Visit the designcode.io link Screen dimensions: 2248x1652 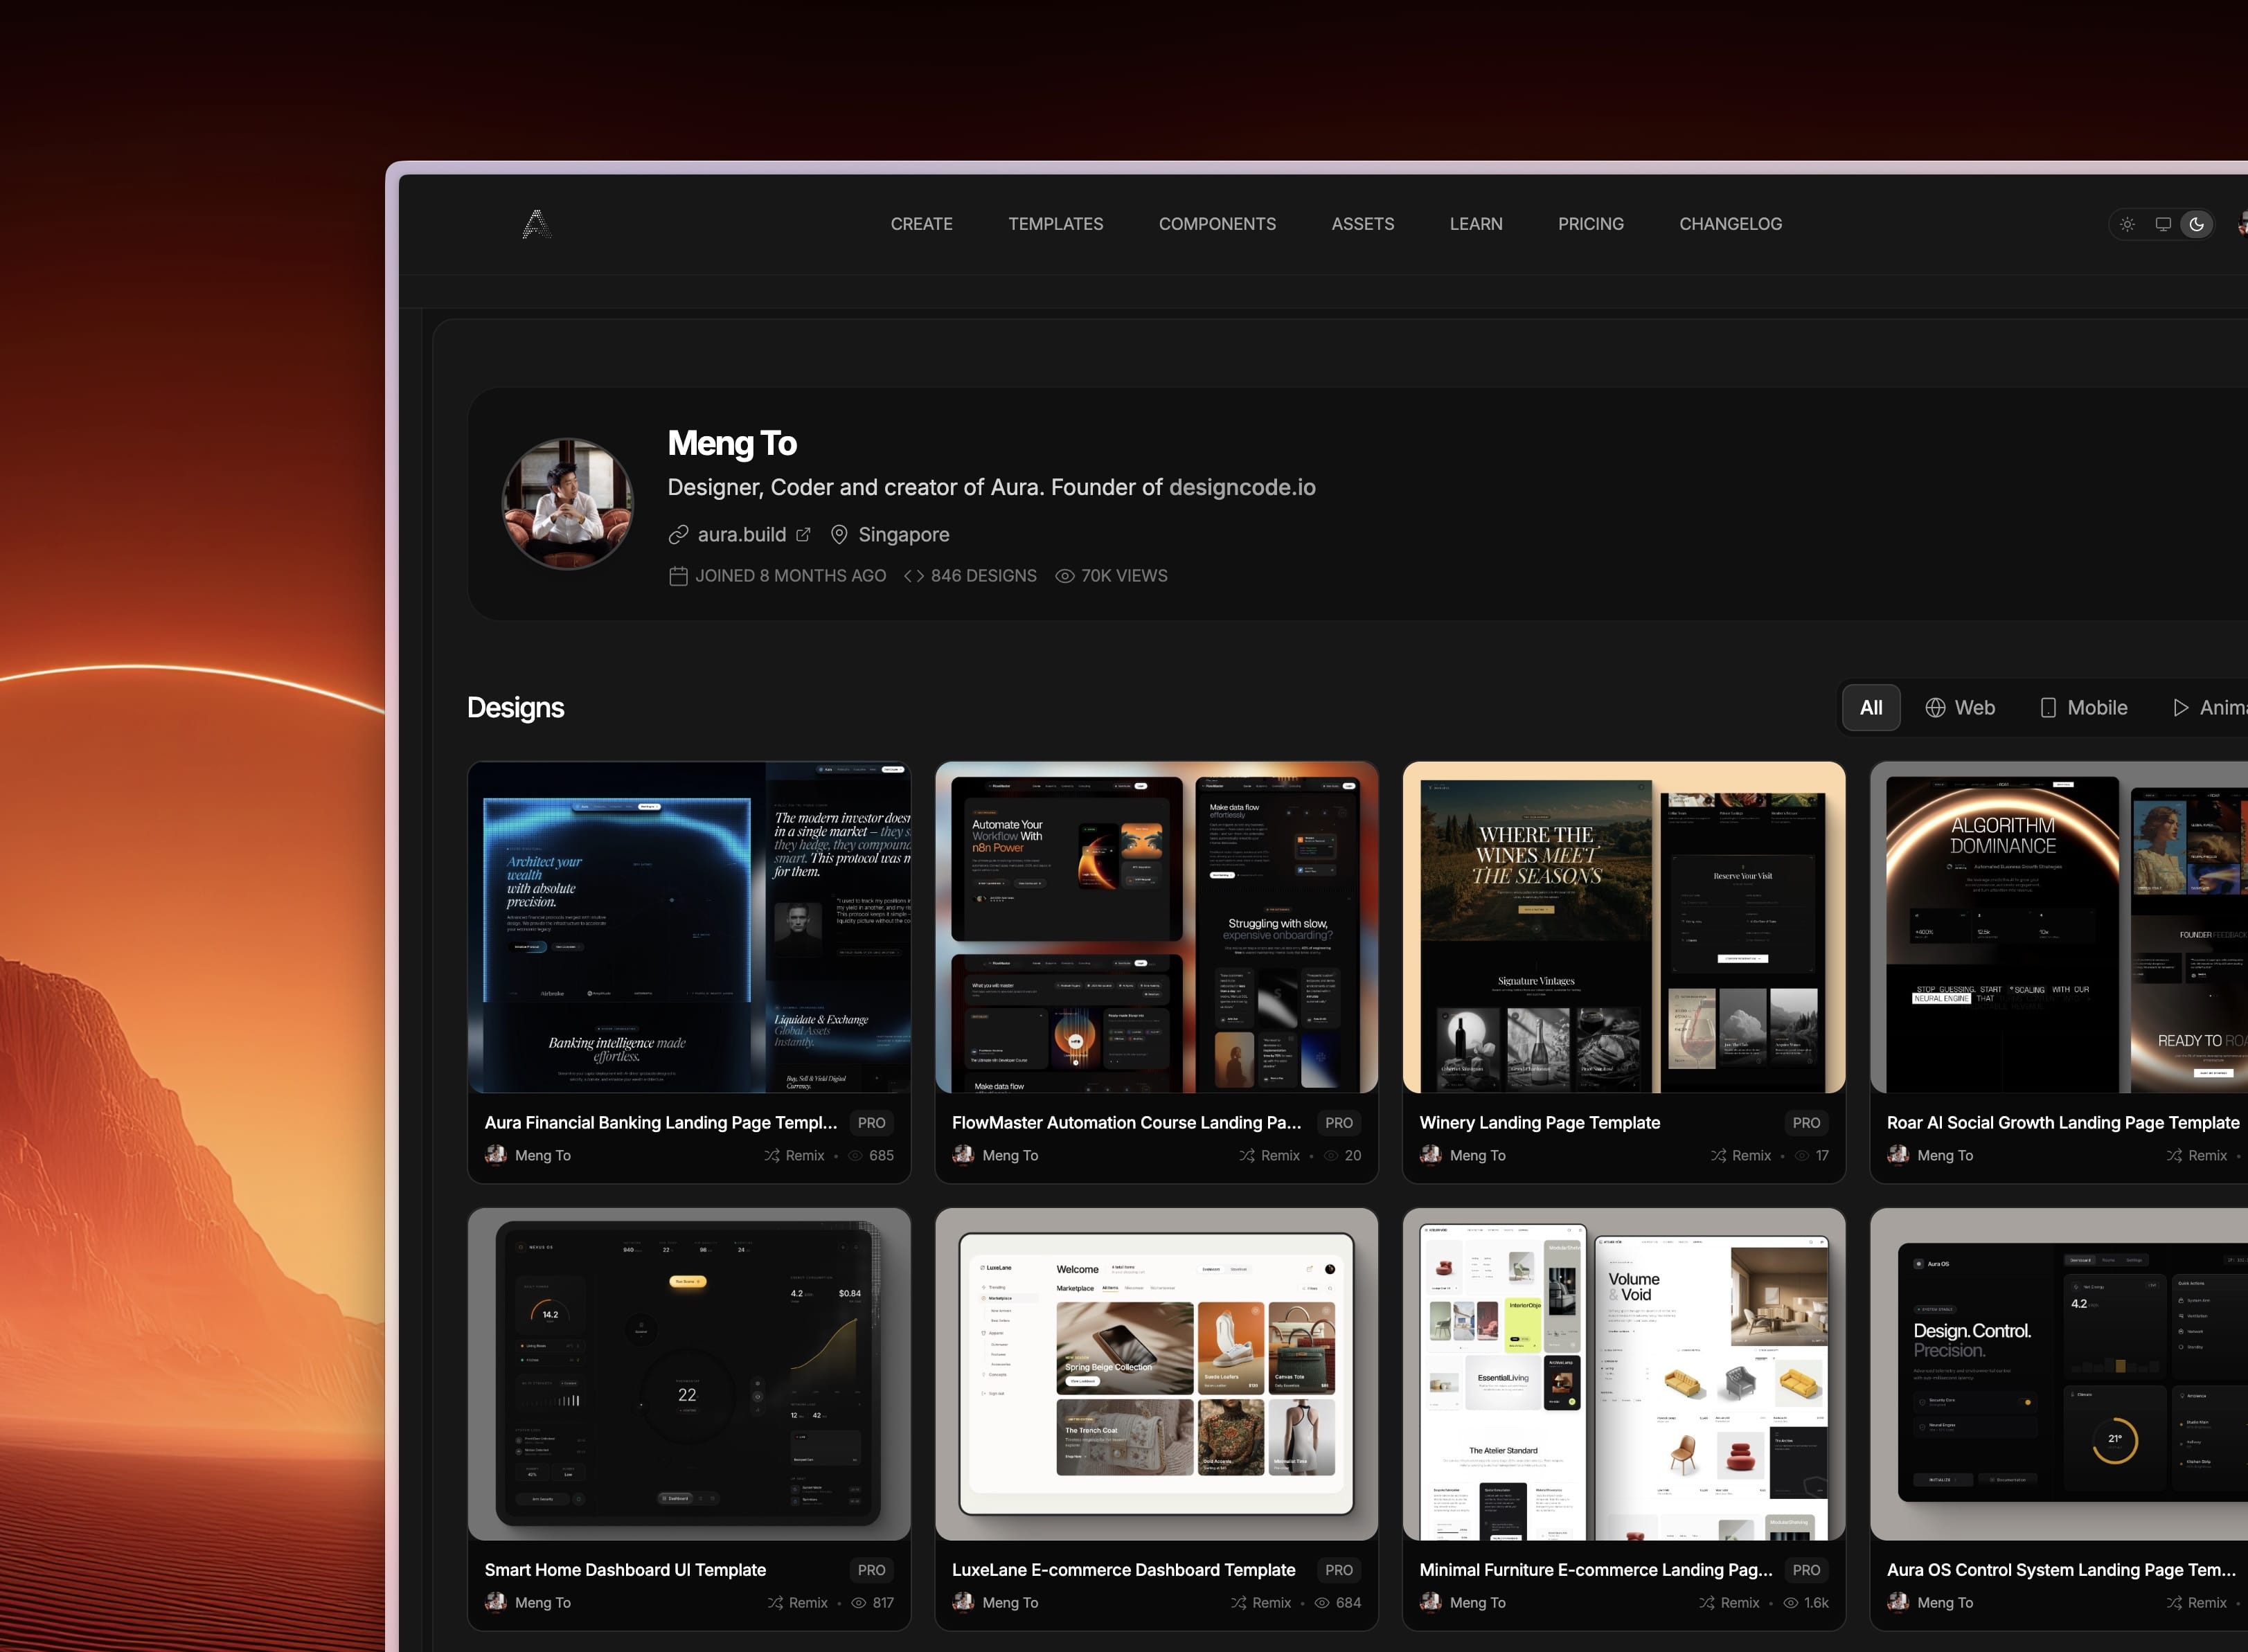tap(1242, 487)
